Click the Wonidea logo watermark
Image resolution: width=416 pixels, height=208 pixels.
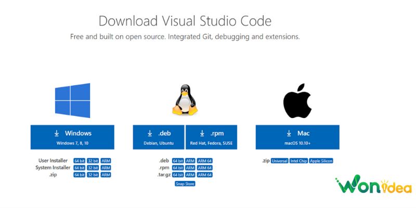coord(373,186)
